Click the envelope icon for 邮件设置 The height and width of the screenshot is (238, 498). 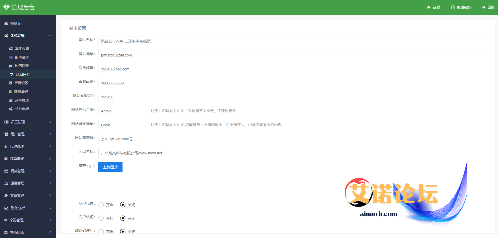click(11, 57)
